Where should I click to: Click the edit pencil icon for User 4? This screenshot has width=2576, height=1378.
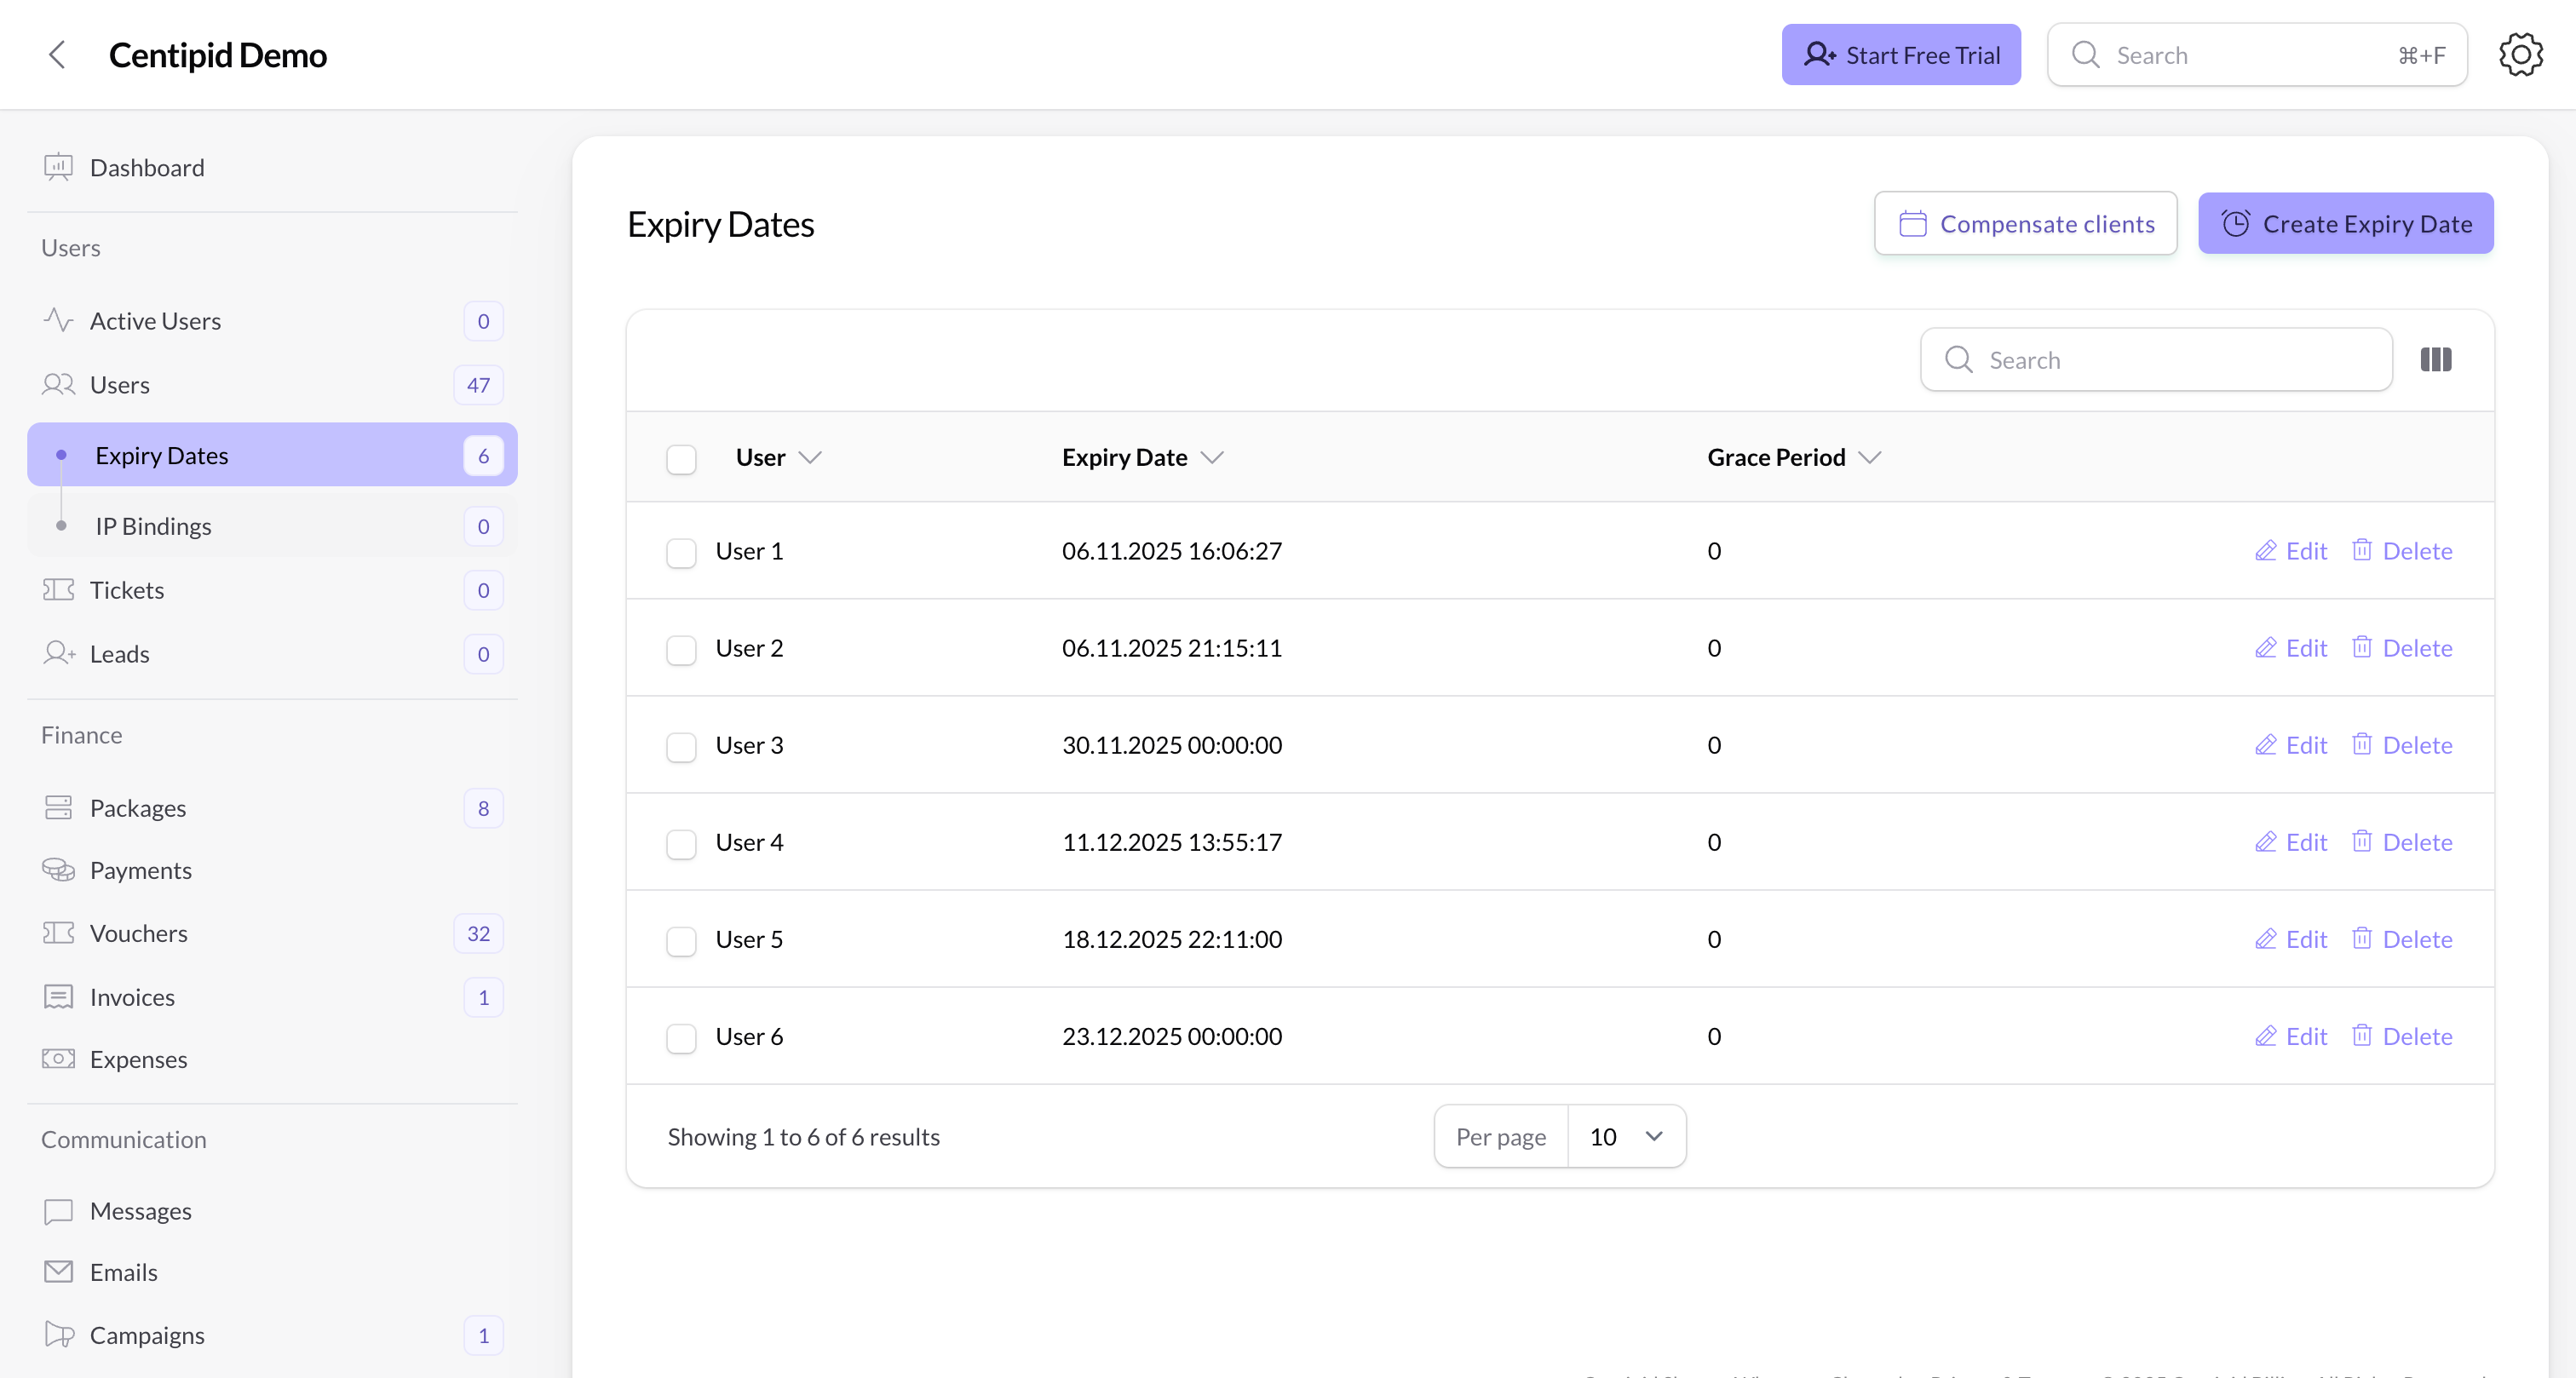pos(2267,841)
